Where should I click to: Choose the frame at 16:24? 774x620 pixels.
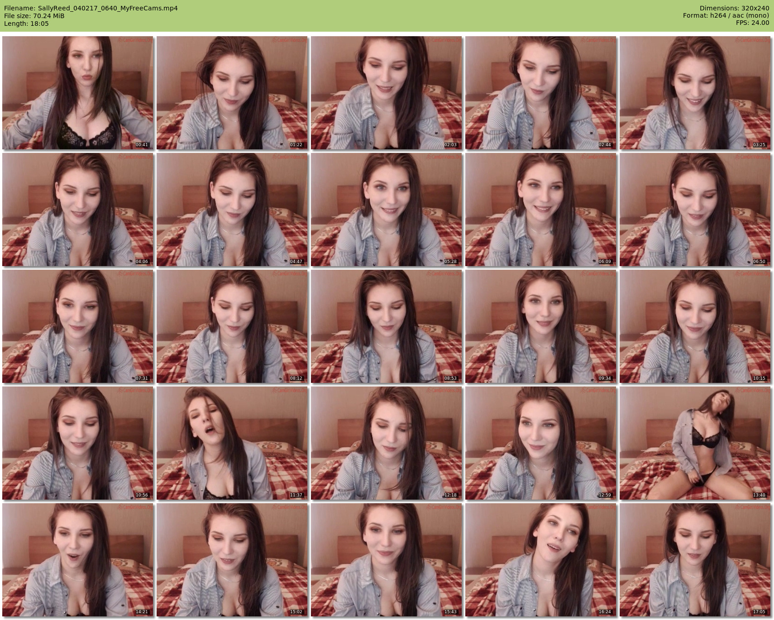coord(540,560)
